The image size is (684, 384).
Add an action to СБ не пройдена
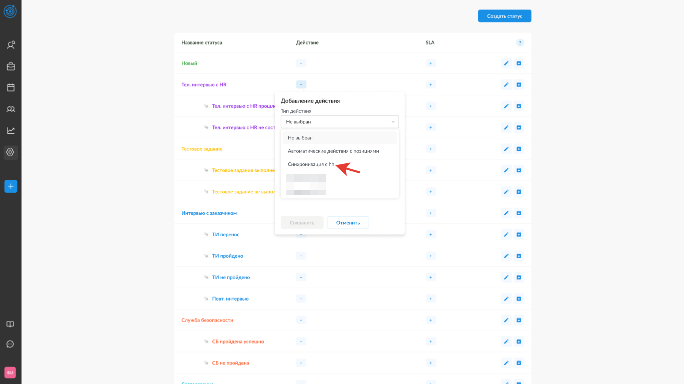[301, 363]
